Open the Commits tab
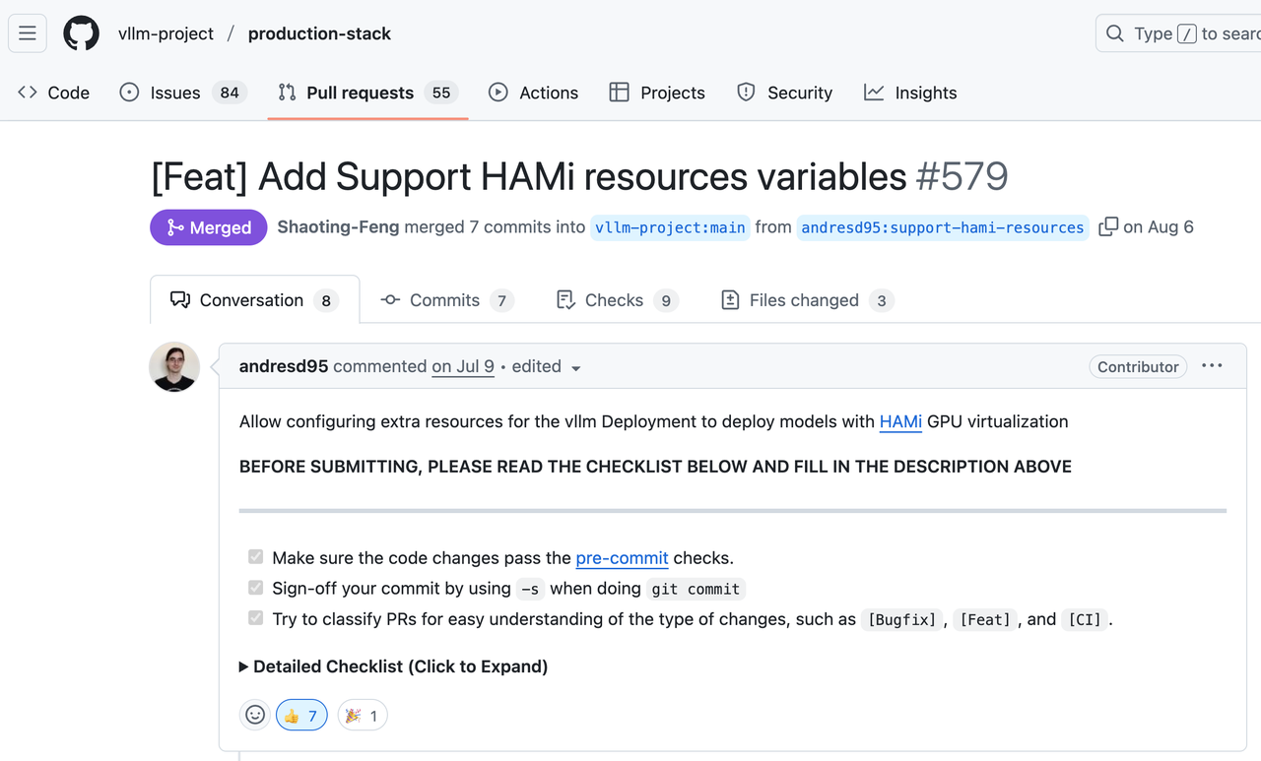 click(x=445, y=299)
